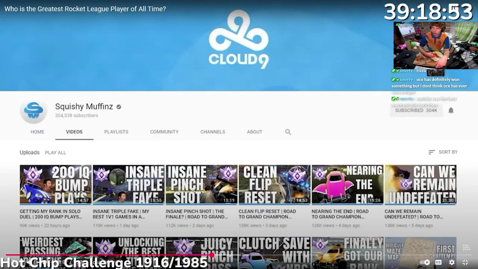Click the Squishy Muffinz channel name
Image resolution: width=478 pixels, height=269 pixels.
[x=84, y=106]
